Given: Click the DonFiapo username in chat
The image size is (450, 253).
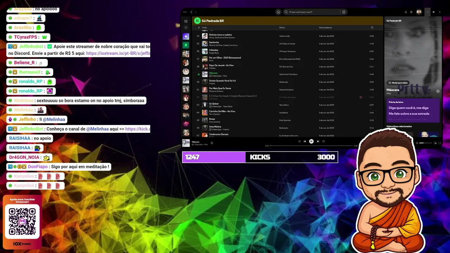Looking at the screenshot, I should tap(37, 167).
